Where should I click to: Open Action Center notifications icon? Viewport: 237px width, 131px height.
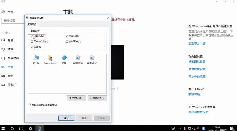tap(232, 129)
